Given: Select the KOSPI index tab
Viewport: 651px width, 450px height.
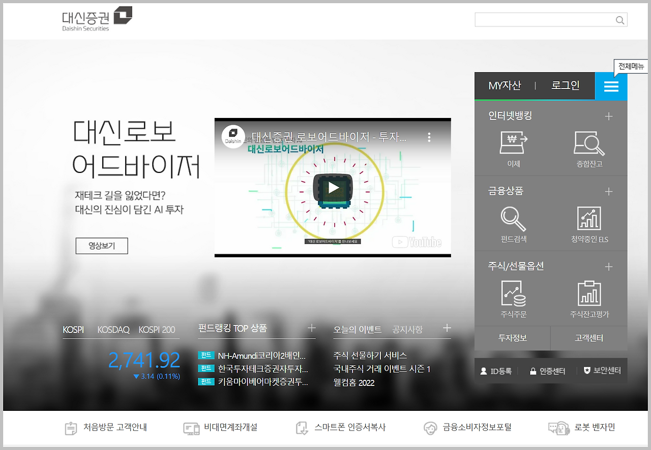Looking at the screenshot, I should click(73, 329).
